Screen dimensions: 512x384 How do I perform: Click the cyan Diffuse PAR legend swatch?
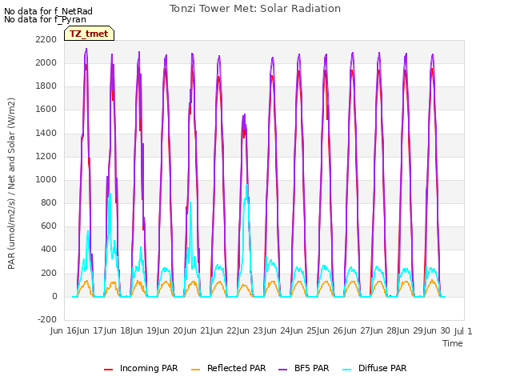click(346, 369)
